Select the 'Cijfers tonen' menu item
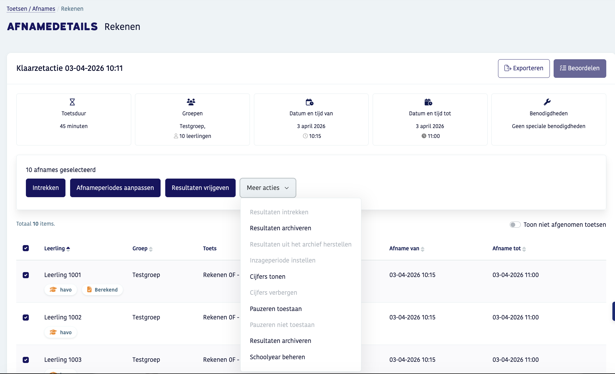 click(267, 276)
